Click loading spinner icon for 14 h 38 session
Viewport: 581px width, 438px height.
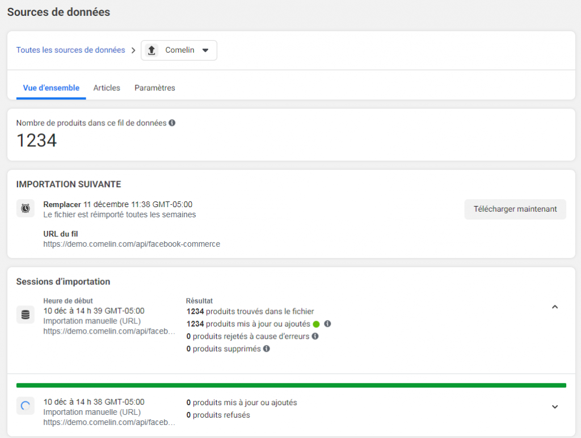26,406
